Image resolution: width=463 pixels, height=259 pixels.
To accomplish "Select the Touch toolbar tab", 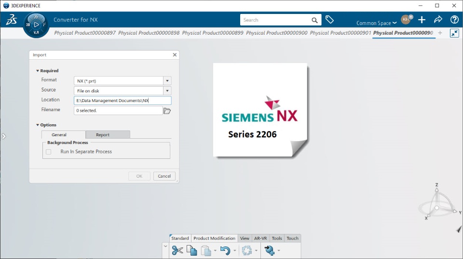I will [x=293, y=238].
